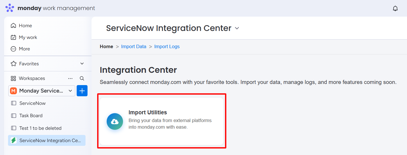Click the orange M workspace avatar
Screen dimensions: 407x155
point(13,91)
